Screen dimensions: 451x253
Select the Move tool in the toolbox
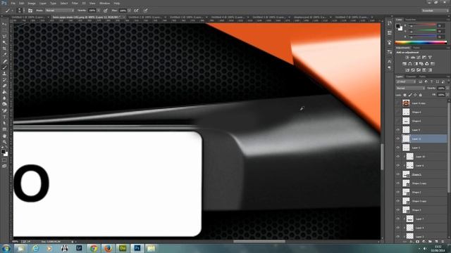click(x=4, y=25)
